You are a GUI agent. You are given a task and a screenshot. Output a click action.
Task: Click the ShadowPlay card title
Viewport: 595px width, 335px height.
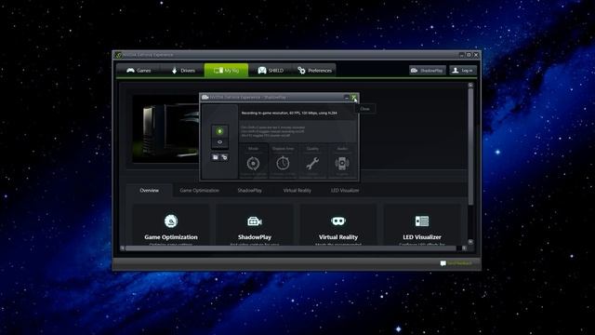[255, 237]
